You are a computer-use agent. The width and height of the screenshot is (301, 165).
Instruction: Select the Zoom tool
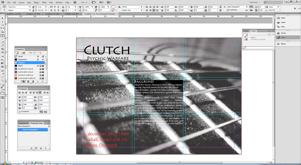(x=3, y=81)
